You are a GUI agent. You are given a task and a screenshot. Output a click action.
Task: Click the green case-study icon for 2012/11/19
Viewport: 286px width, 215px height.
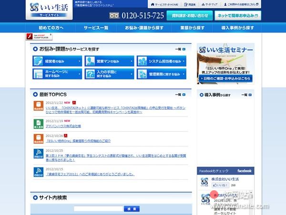[x=38, y=124]
